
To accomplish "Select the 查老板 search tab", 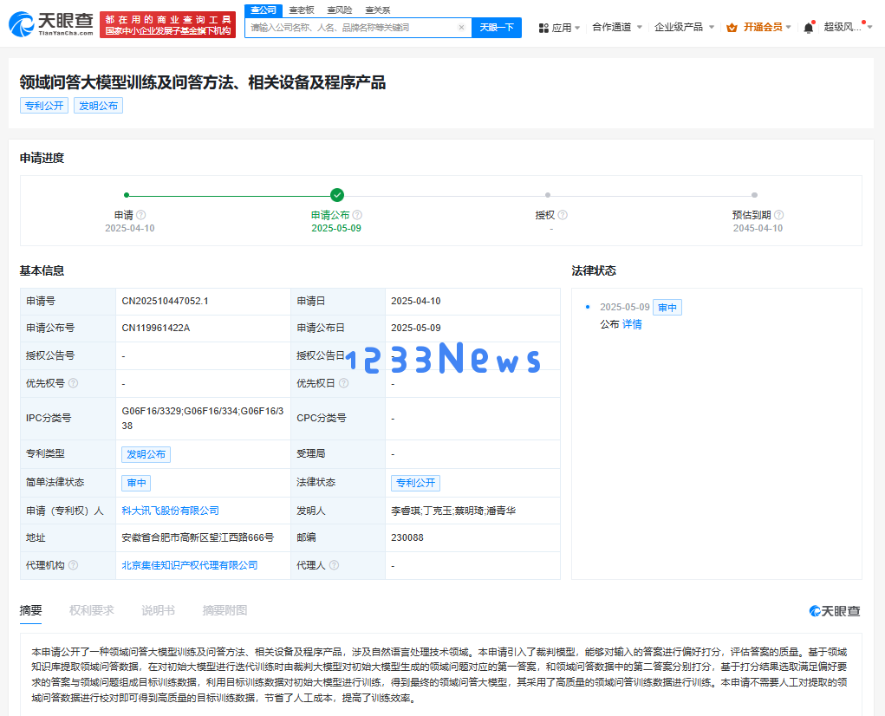I will click(x=302, y=10).
